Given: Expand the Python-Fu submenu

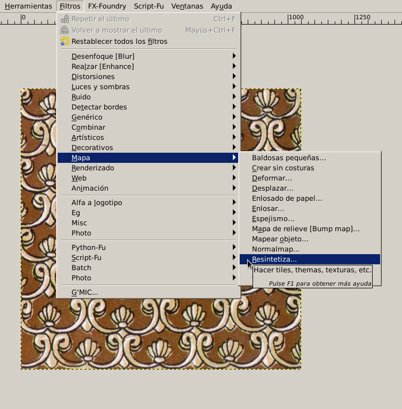Looking at the screenshot, I should (148, 247).
